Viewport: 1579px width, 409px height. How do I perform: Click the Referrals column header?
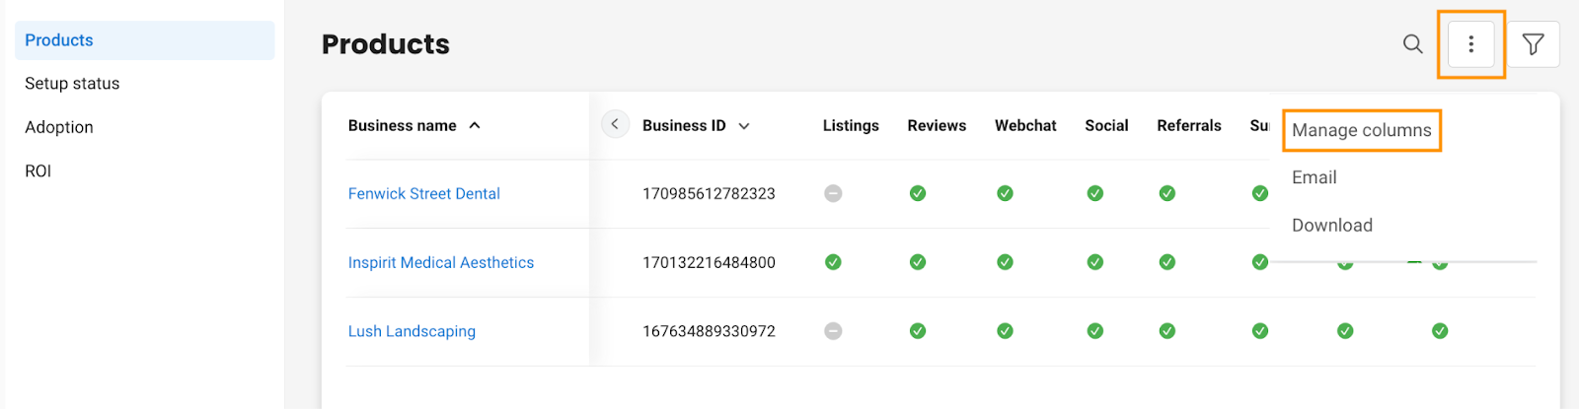pyautogui.click(x=1189, y=125)
